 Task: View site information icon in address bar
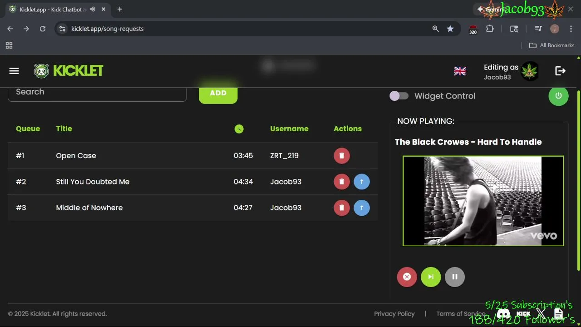(63, 29)
